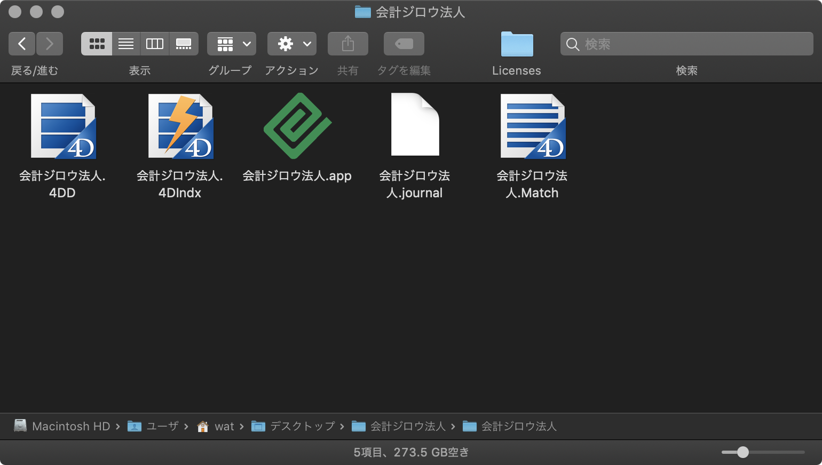Image resolution: width=822 pixels, height=465 pixels.
Task: Click Macintosh HD in the path bar
Action: click(x=62, y=426)
